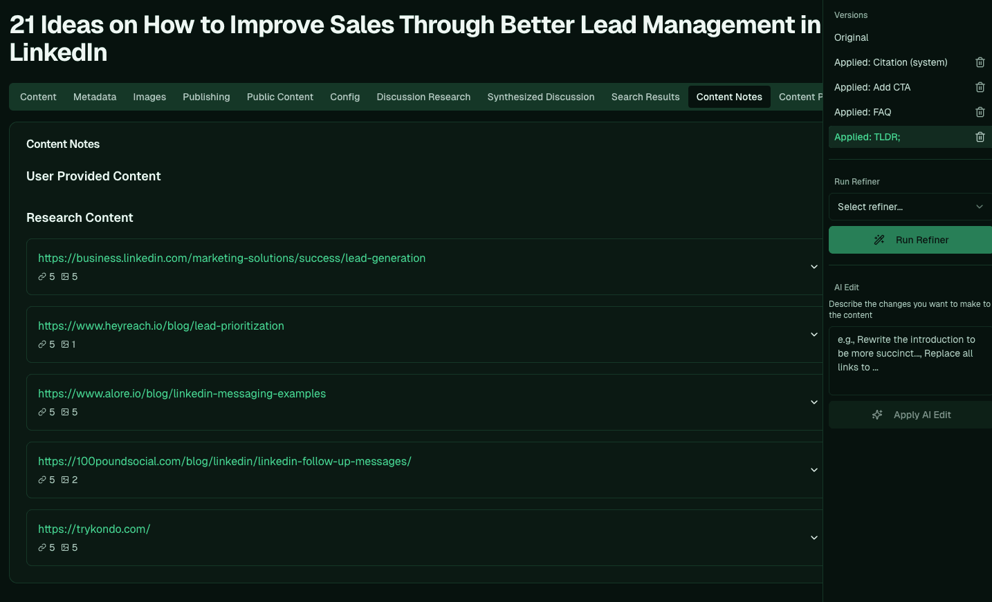The image size is (992, 602).
Task: Expand the alore.io linkedin-messaging-examples source
Action: (x=814, y=402)
